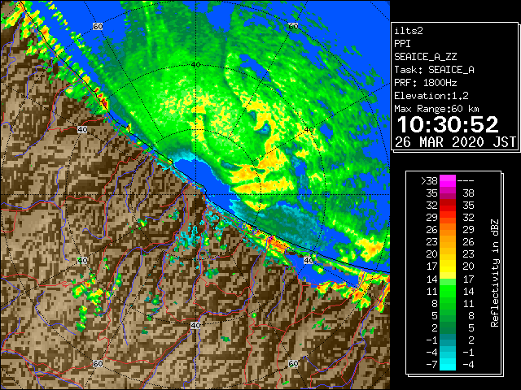521x390 pixels.
Task: Click the cyan -7 dBZ legend color band
Action: click(448, 364)
